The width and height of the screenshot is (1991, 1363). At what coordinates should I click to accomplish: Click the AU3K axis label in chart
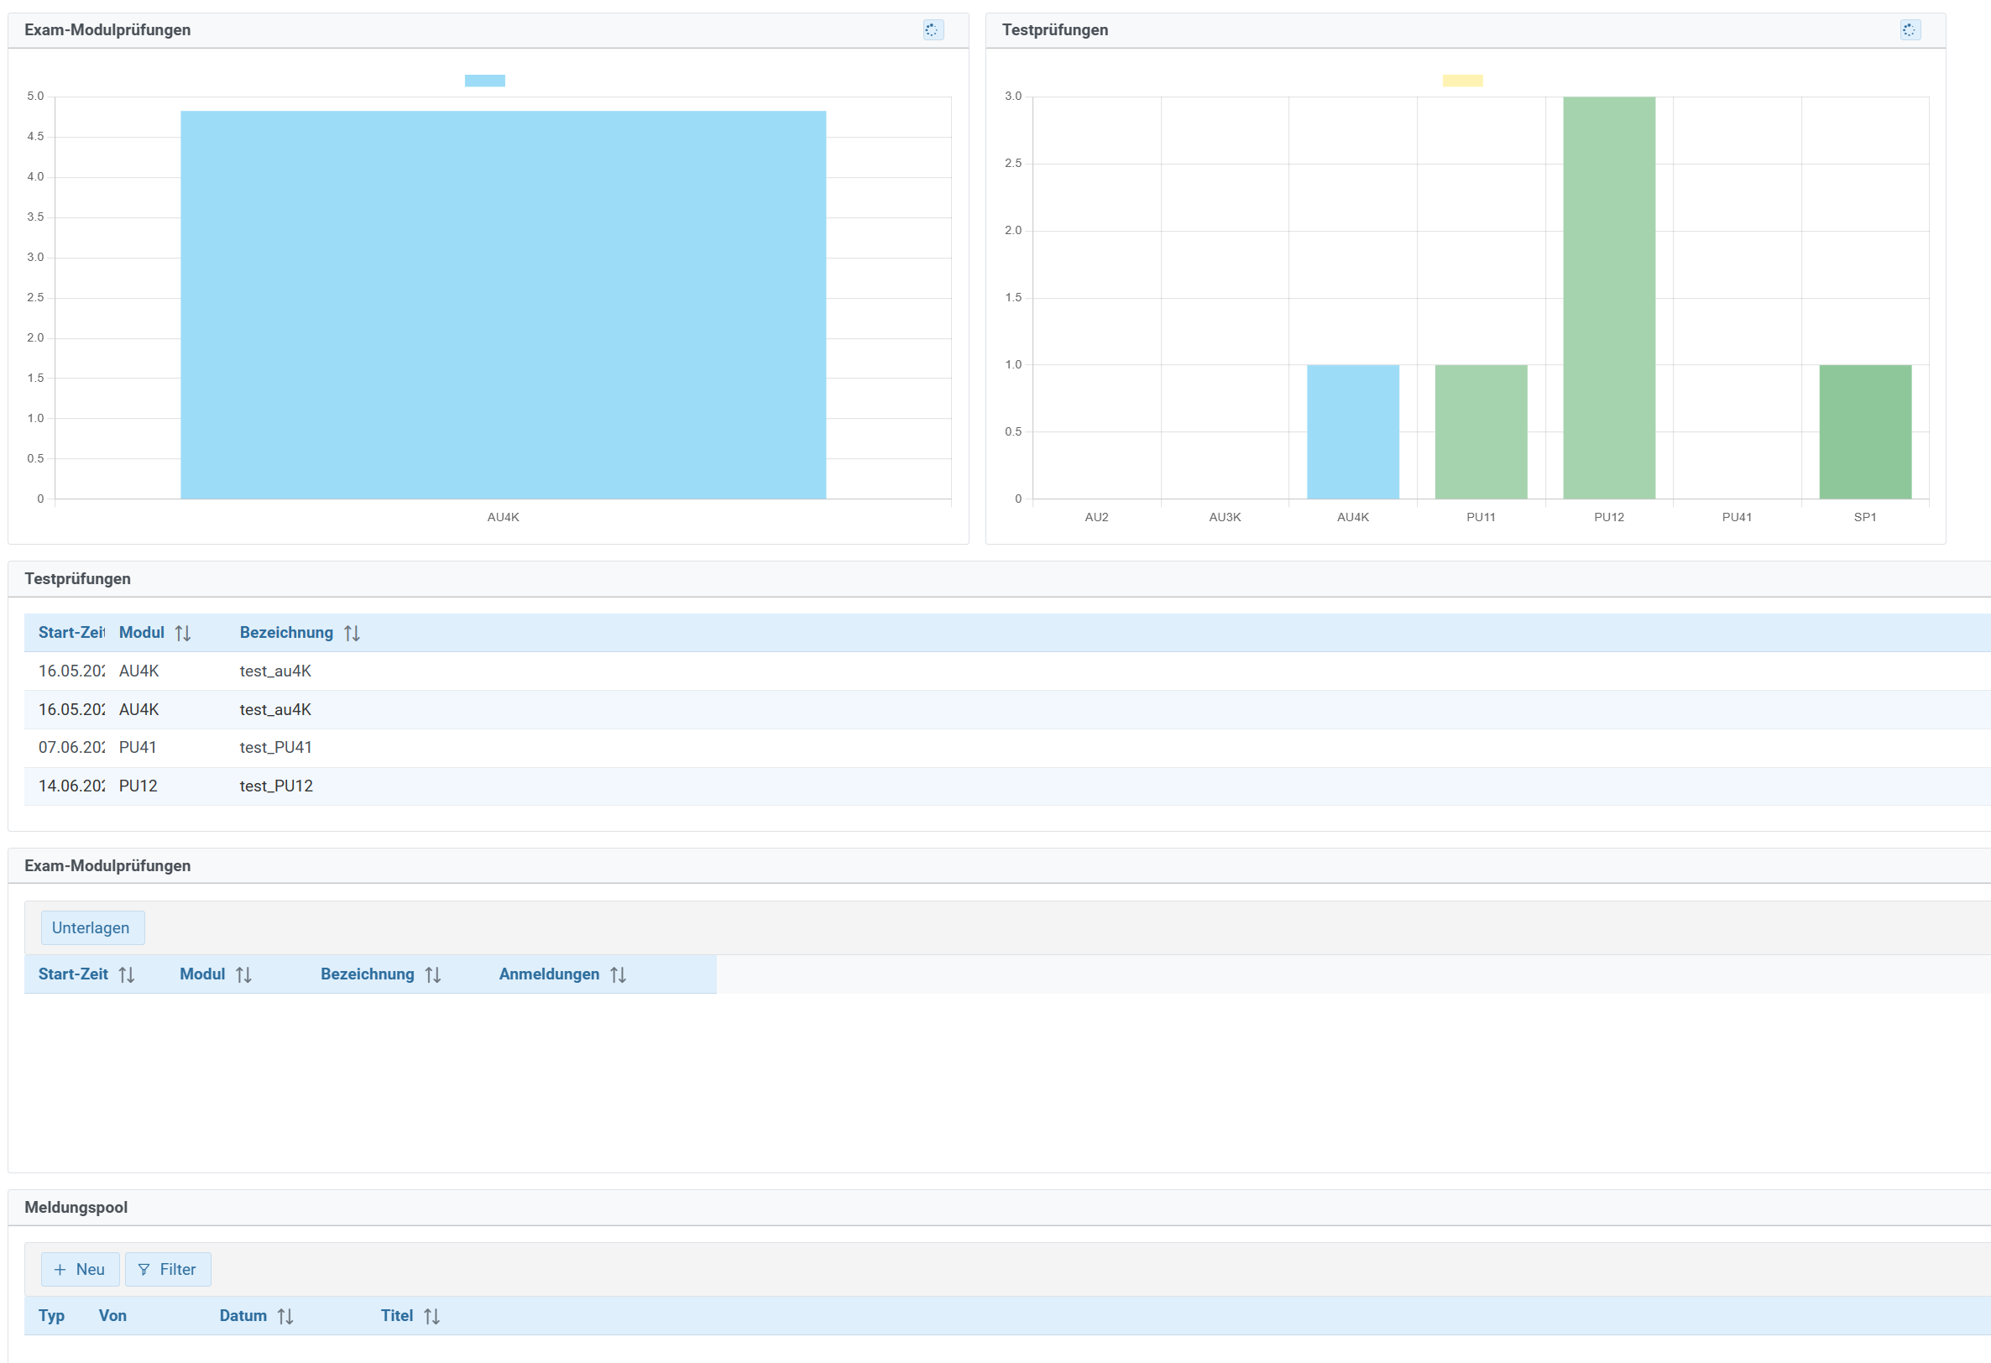point(1225,518)
